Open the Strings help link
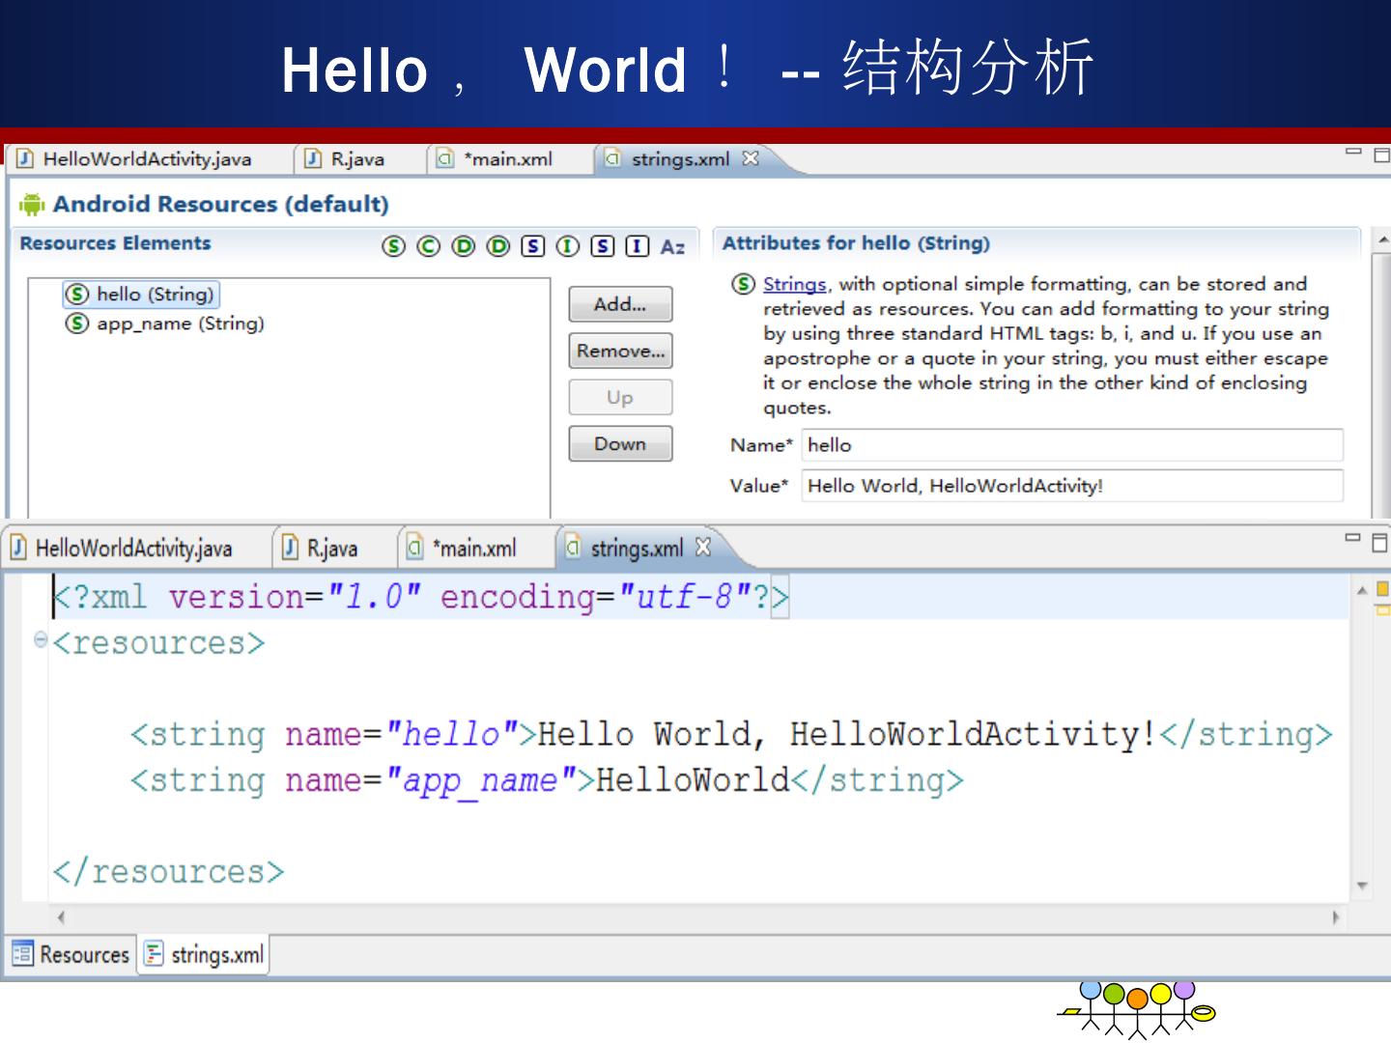Viewport: 1391px width, 1043px height. pyautogui.click(x=794, y=284)
